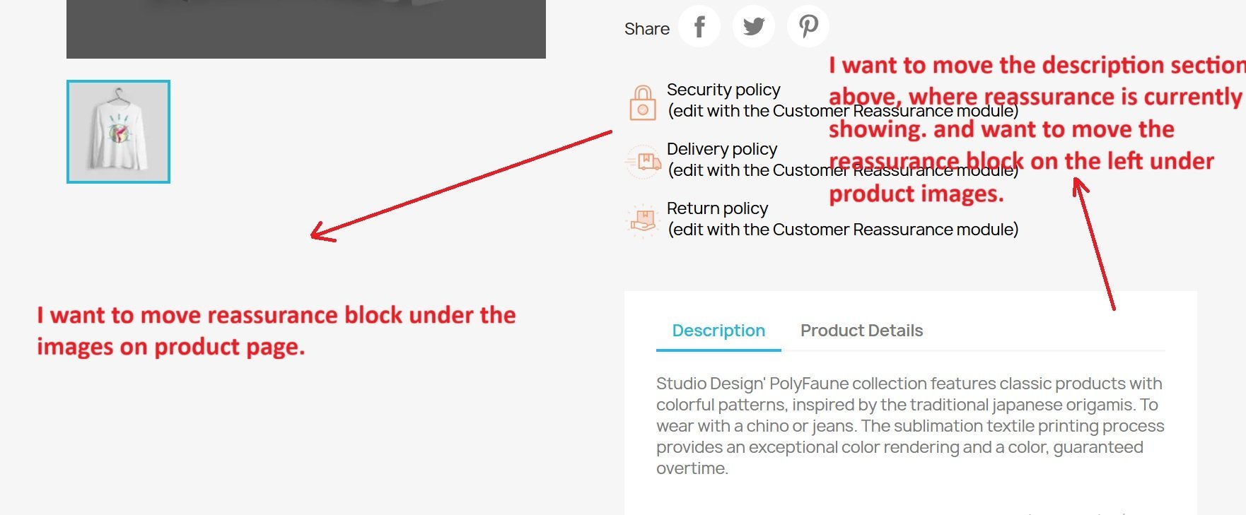Click the red note about moving description section

pos(1037,129)
